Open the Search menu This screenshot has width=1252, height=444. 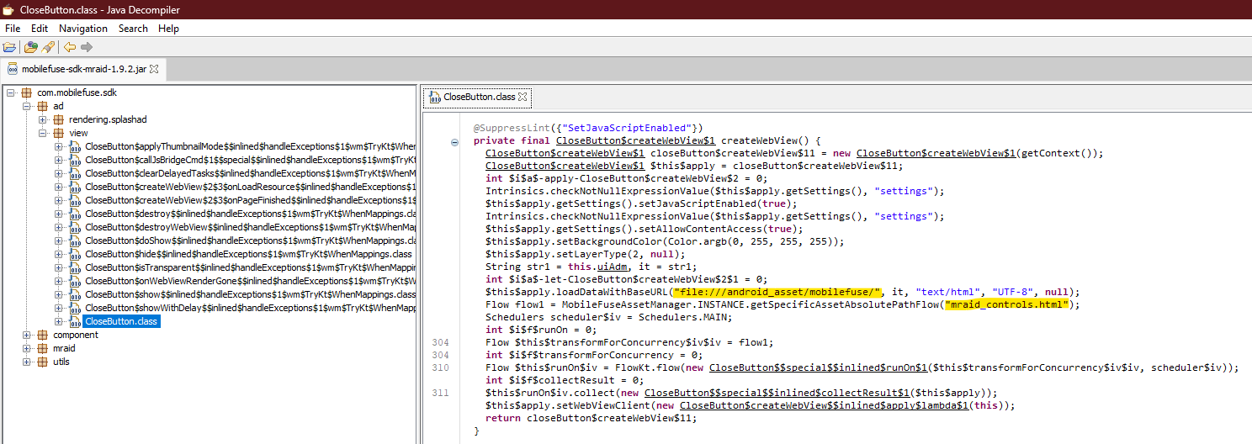[133, 29]
